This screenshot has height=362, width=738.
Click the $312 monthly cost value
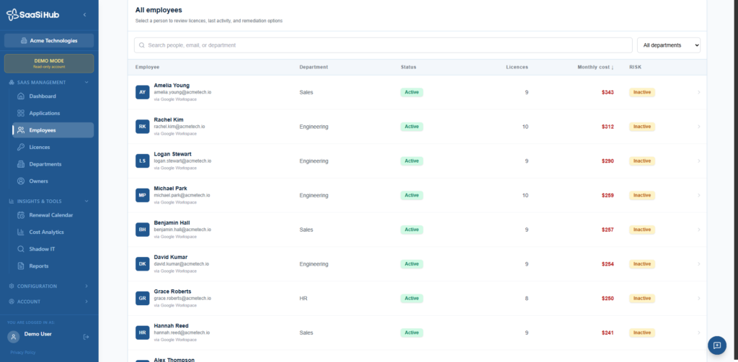pyautogui.click(x=608, y=127)
